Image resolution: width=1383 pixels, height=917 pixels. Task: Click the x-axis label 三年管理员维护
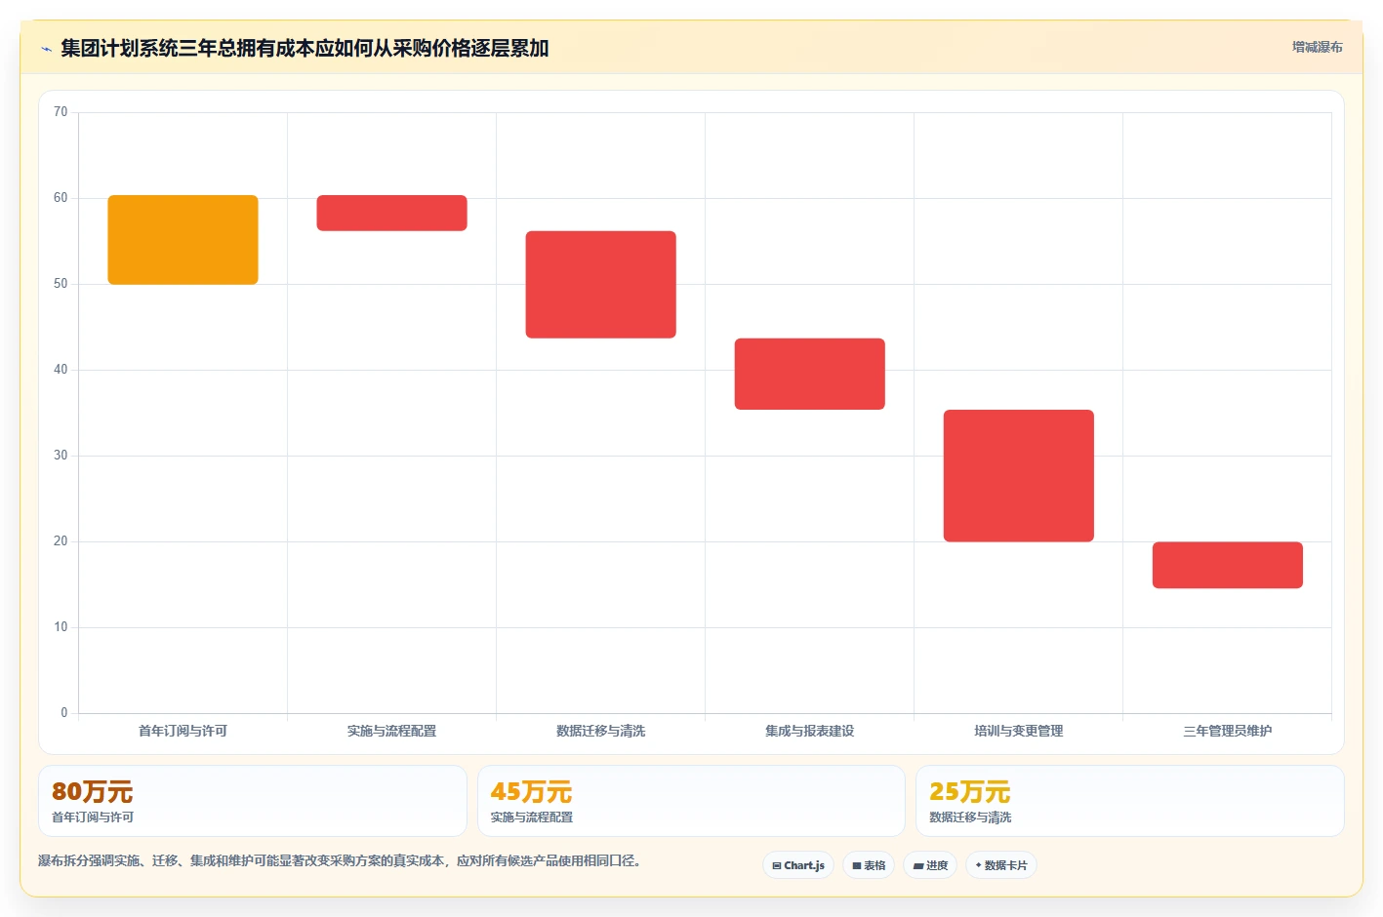coord(1227,731)
